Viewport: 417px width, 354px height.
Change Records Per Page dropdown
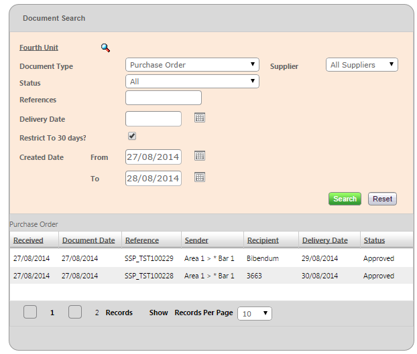pyautogui.click(x=255, y=313)
